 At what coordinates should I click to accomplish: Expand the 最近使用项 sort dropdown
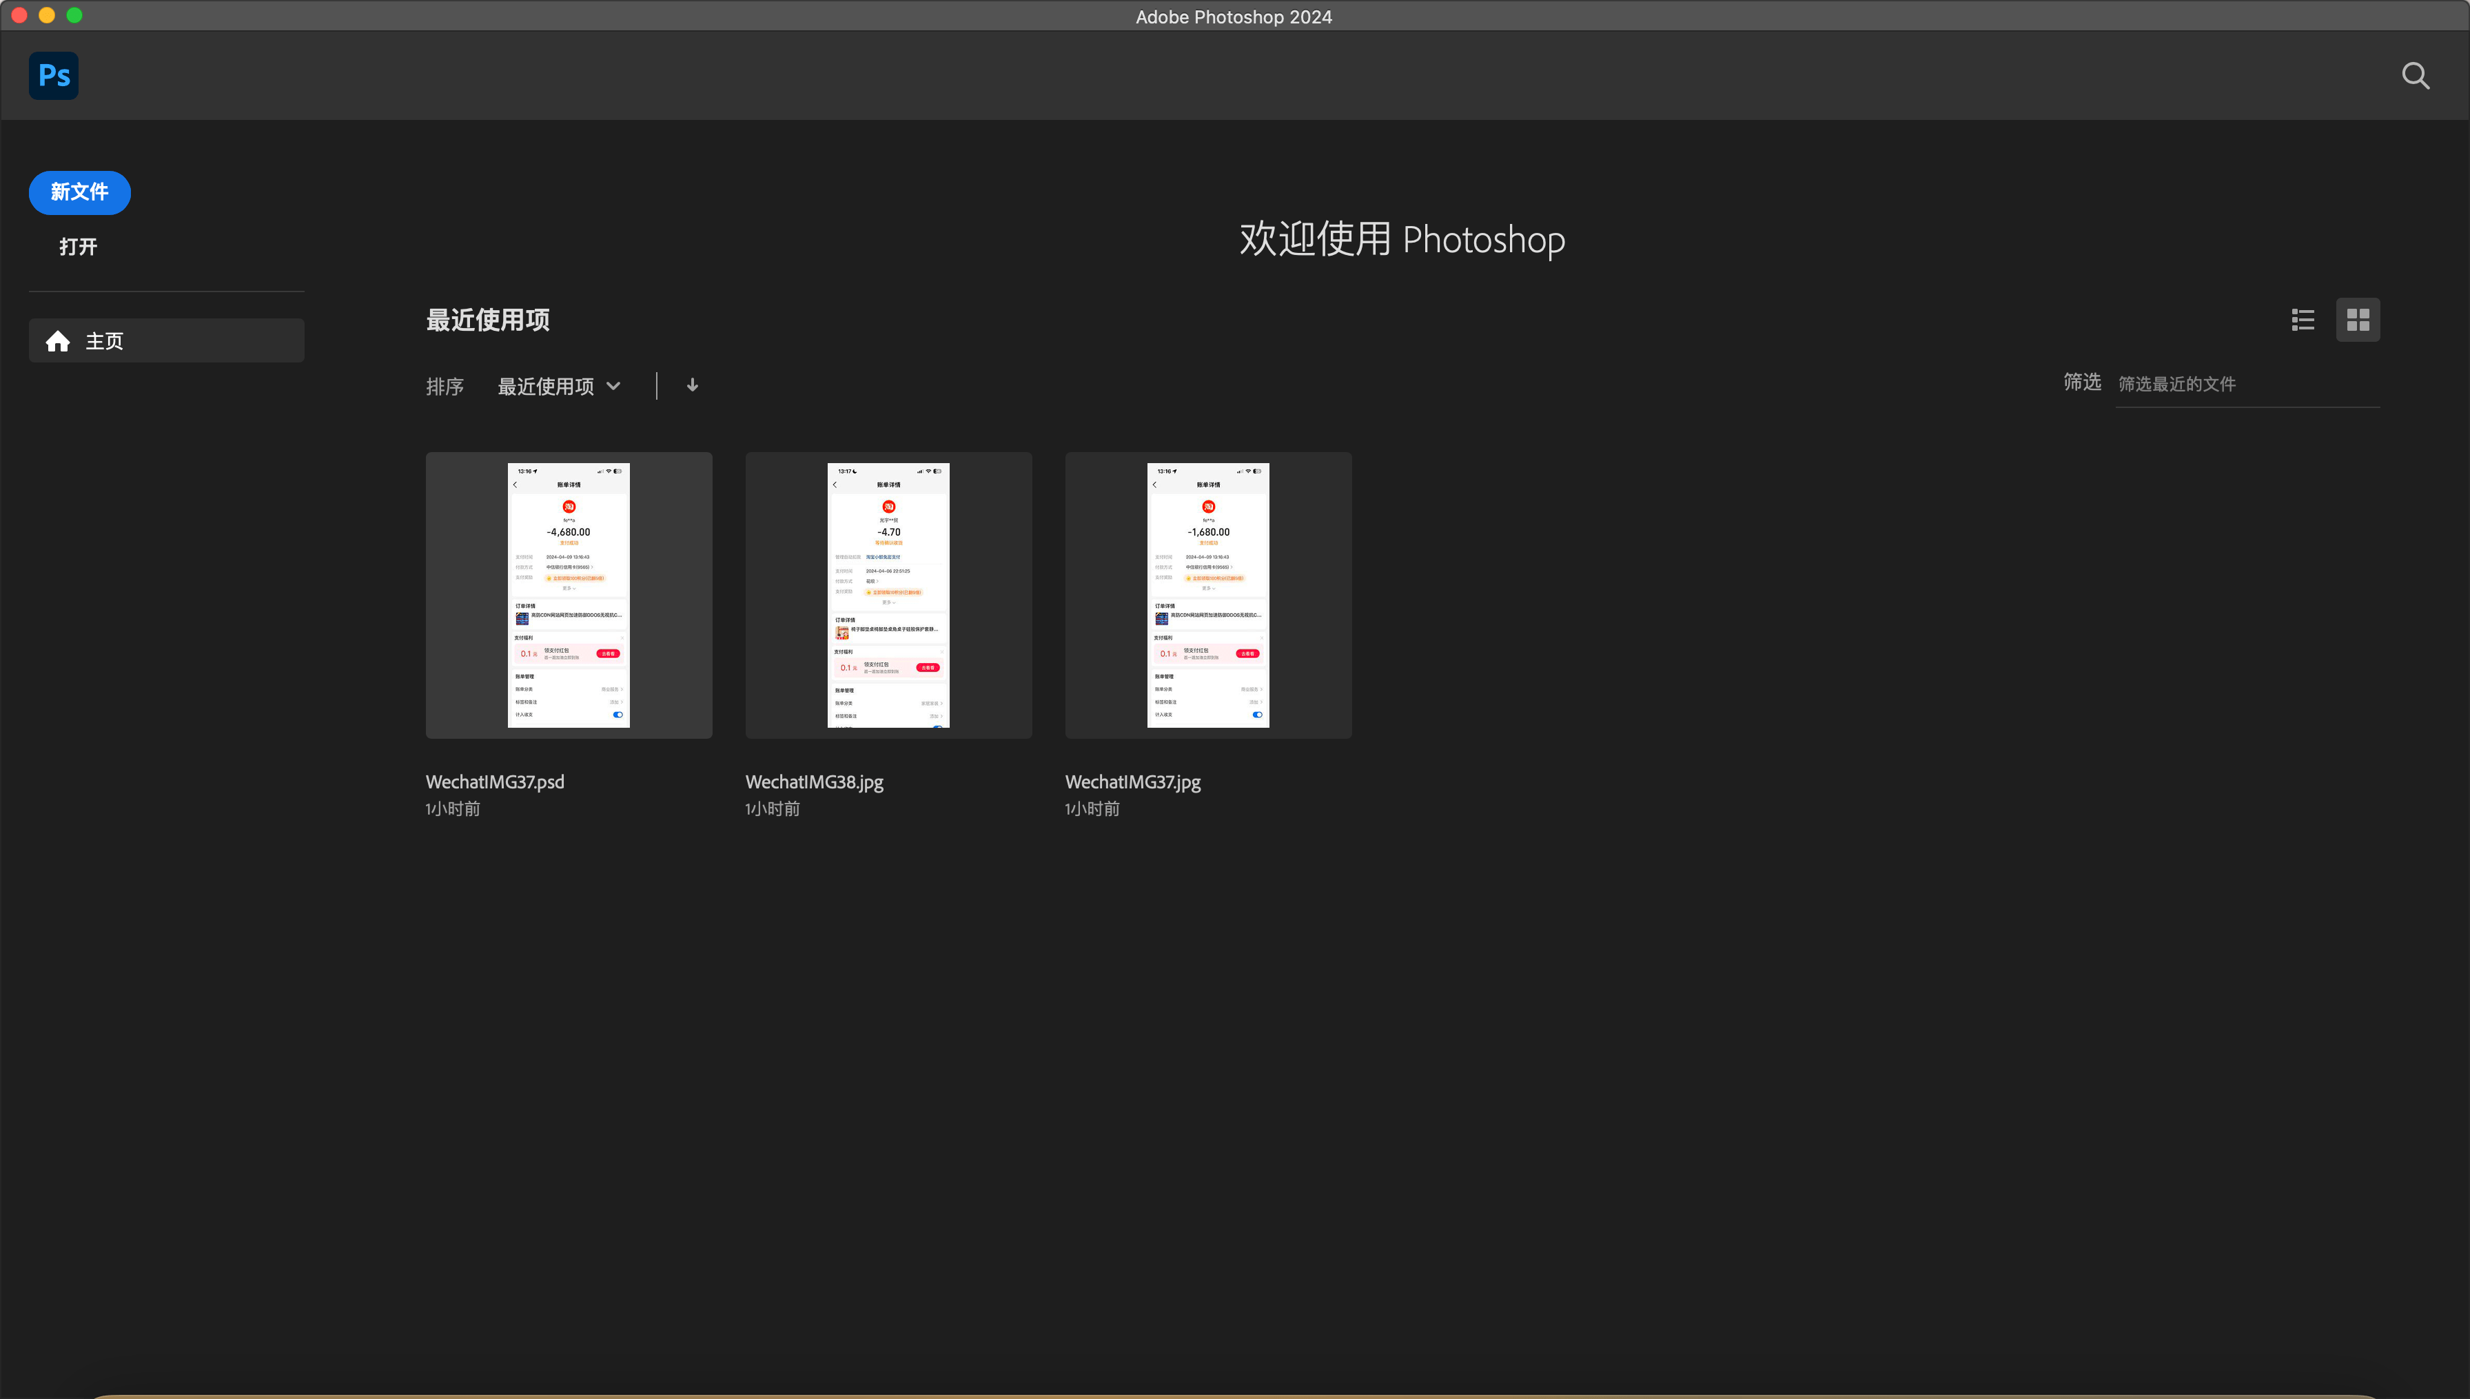559,386
